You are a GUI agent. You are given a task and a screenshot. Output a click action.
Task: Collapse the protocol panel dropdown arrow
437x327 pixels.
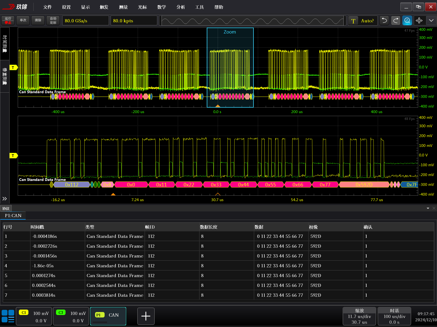(x=428, y=208)
